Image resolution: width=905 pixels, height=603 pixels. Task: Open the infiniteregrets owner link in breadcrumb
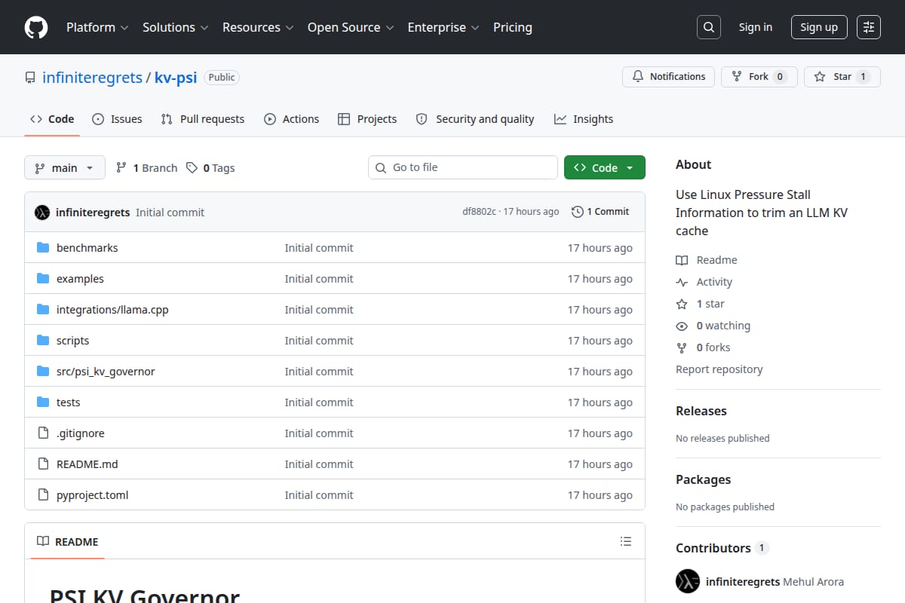pyautogui.click(x=92, y=77)
